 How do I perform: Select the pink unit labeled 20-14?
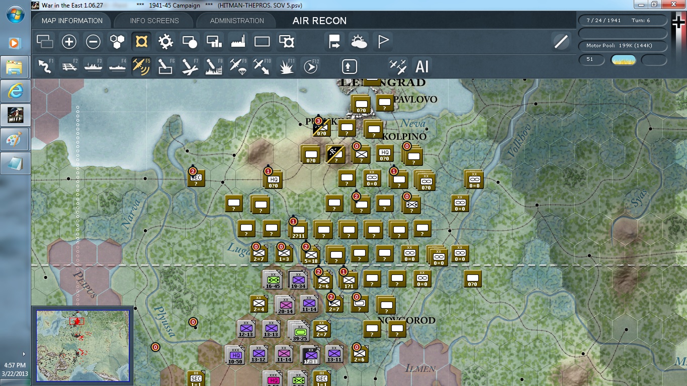click(285, 305)
